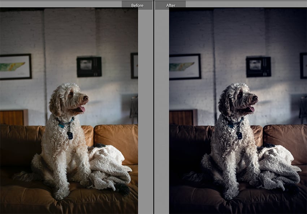This screenshot has height=214, width=307.
Task: Click the dog's nose in After photo
Action: 255,97
